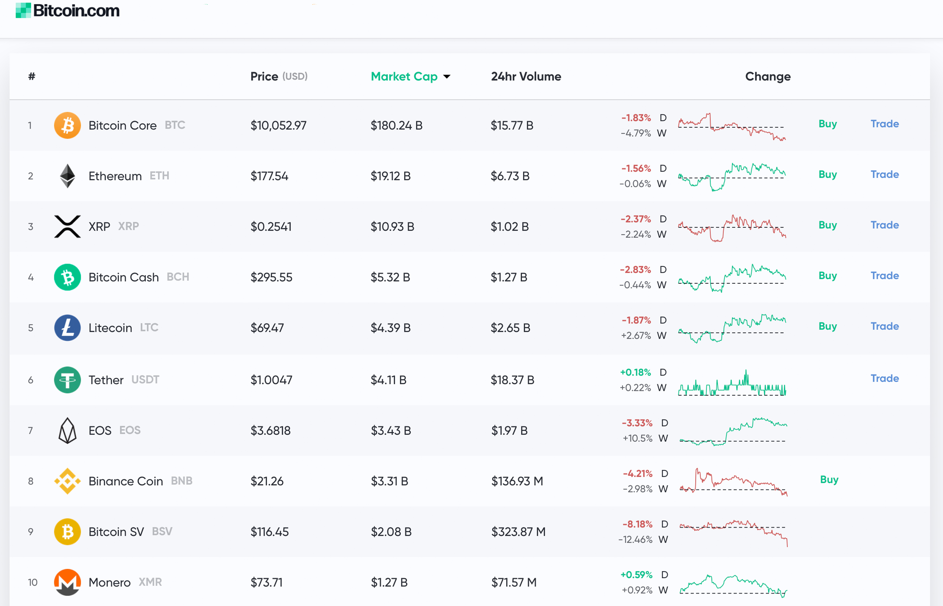
Task: Select the Monero name text
Action: (x=109, y=582)
